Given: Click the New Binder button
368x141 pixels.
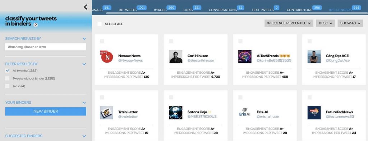Looking at the screenshot, I should click(46, 112).
